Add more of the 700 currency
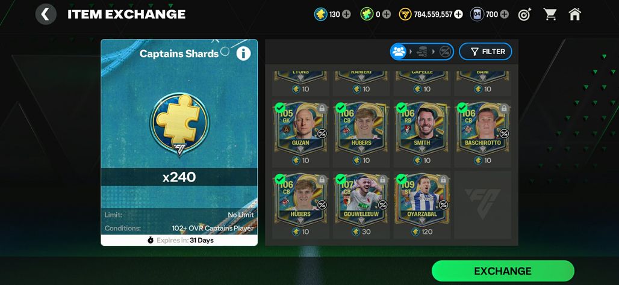 point(504,14)
